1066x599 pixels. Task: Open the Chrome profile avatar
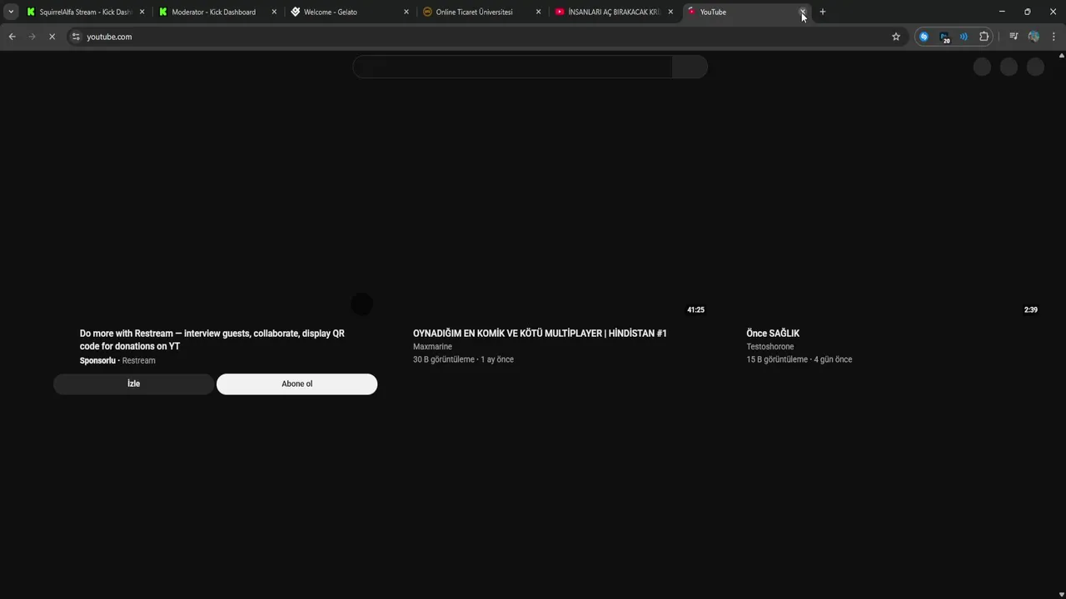point(1034,37)
